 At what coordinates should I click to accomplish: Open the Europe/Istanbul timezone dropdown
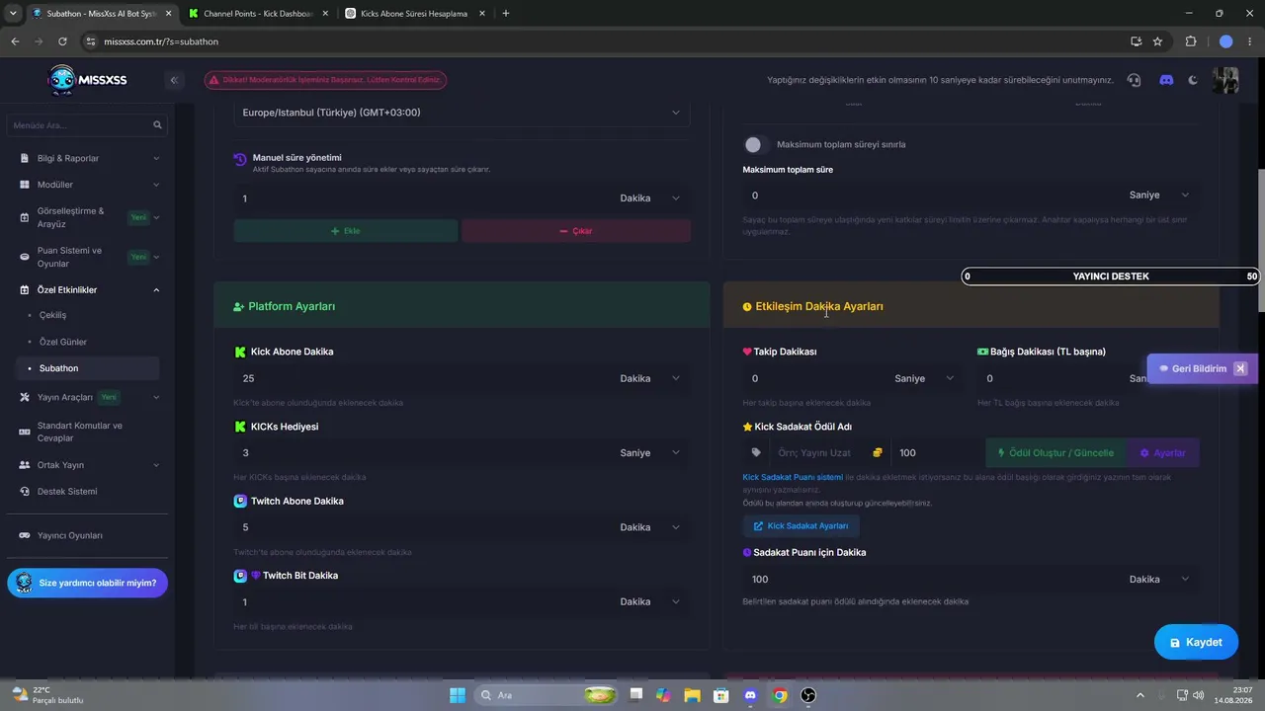[x=462, y=113]
